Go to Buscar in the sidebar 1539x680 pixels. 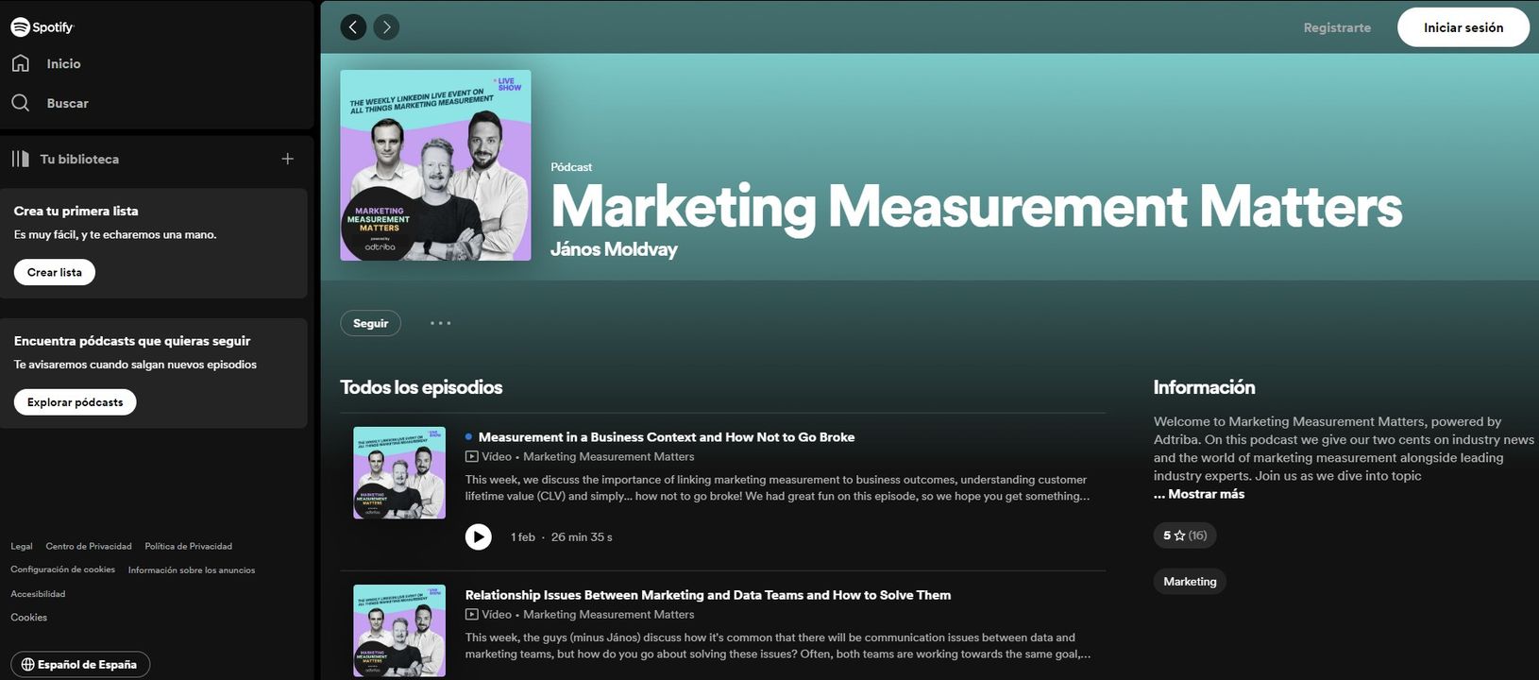(x=68, y=103)
